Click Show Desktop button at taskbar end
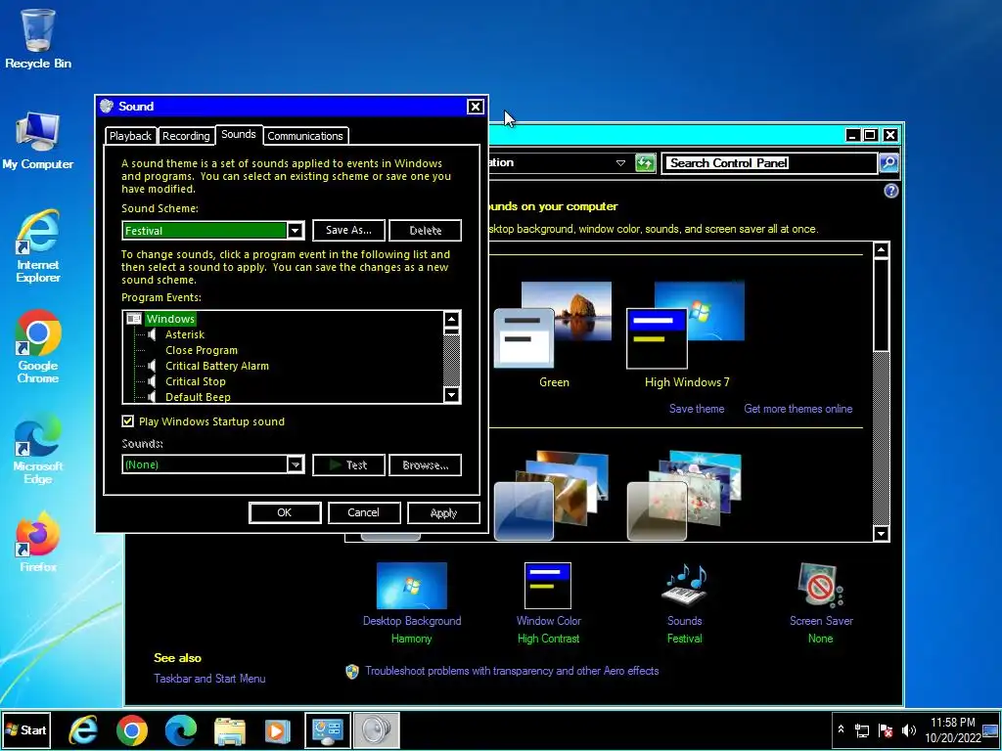The width and height of the screenshot is (1002, 751). (x=990, y=729)
